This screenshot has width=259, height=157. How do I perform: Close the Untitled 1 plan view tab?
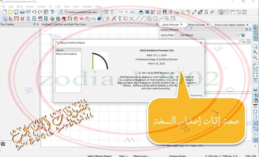[157, 24]
